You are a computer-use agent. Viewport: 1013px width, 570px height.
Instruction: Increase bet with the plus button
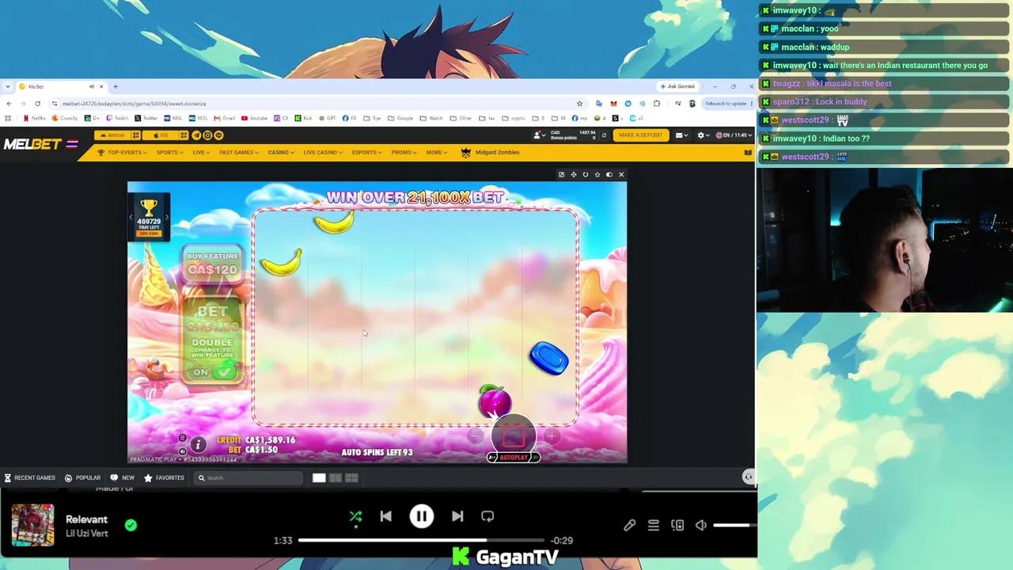click(552, 435)
